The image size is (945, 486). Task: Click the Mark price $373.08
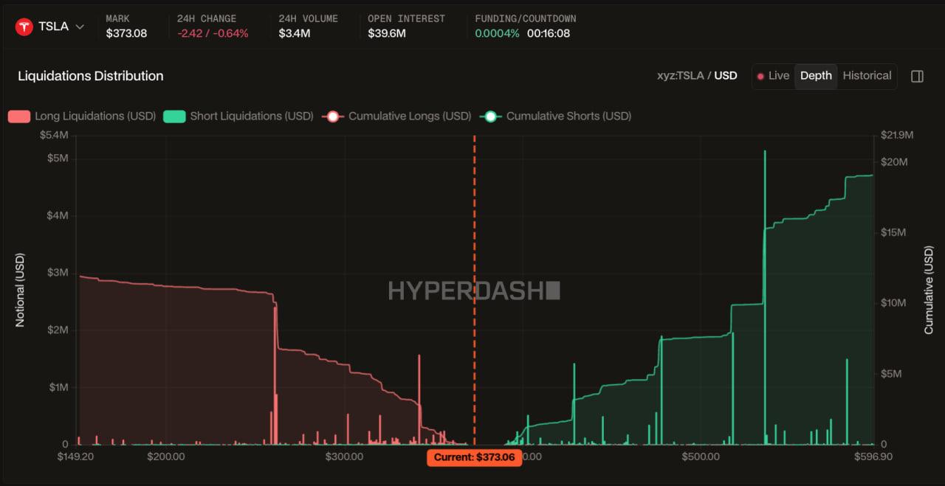(x=126, y=33)
